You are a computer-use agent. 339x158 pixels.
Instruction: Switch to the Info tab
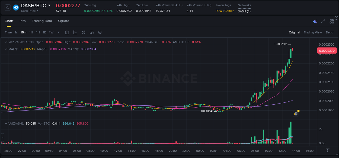pyautogui.click(x=23, y=21)
